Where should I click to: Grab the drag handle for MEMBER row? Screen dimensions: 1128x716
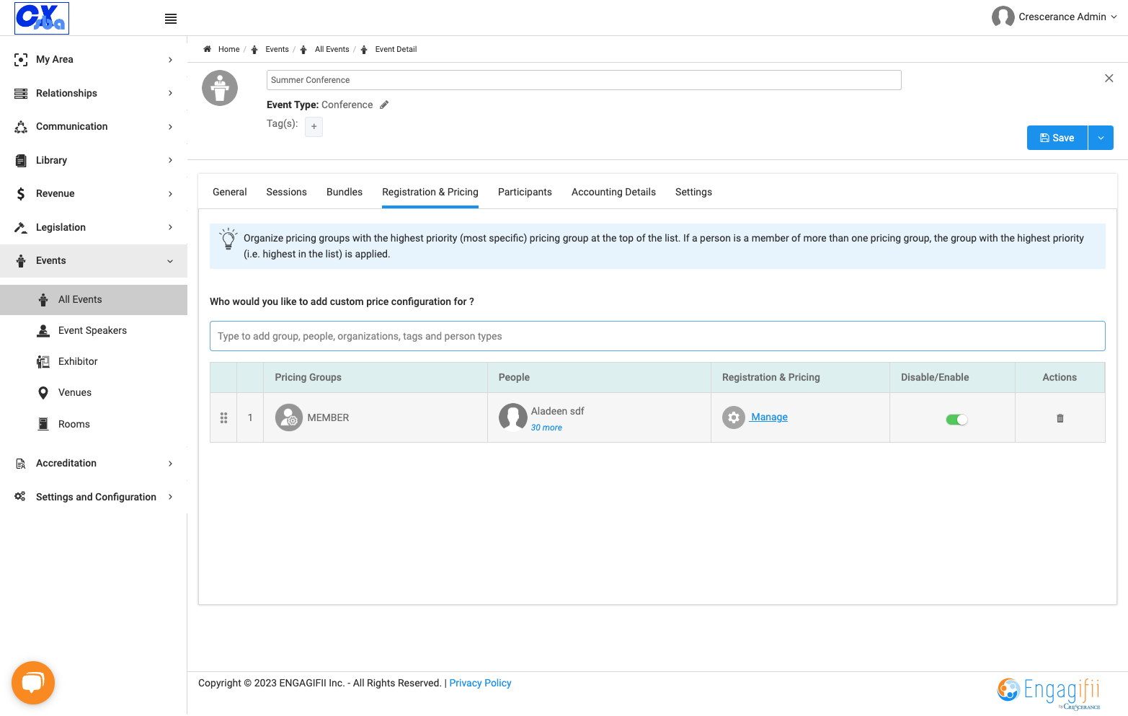click(223, 417)
